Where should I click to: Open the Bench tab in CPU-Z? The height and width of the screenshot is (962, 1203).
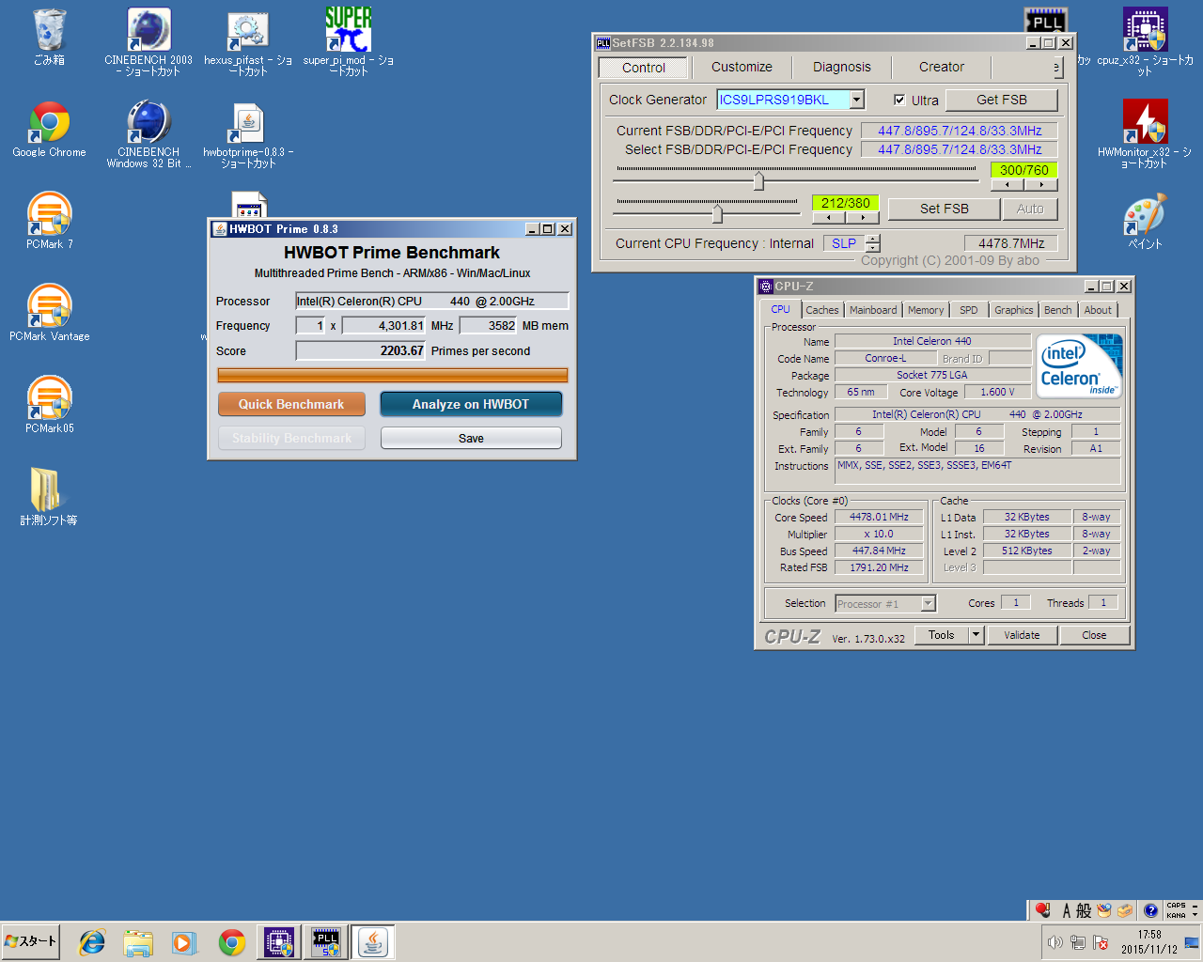tap(1058, 310)
